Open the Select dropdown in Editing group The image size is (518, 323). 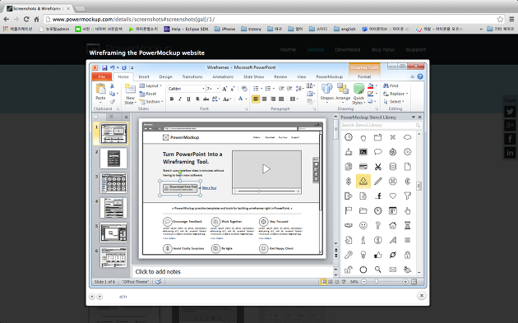[394, 101]
